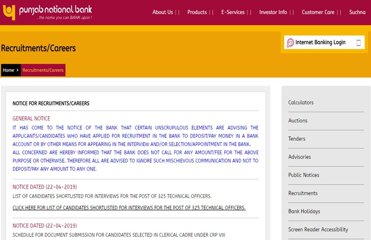
Task: Open the list of shortlisted Technical Officers link
Action: (x=129, y=208)
